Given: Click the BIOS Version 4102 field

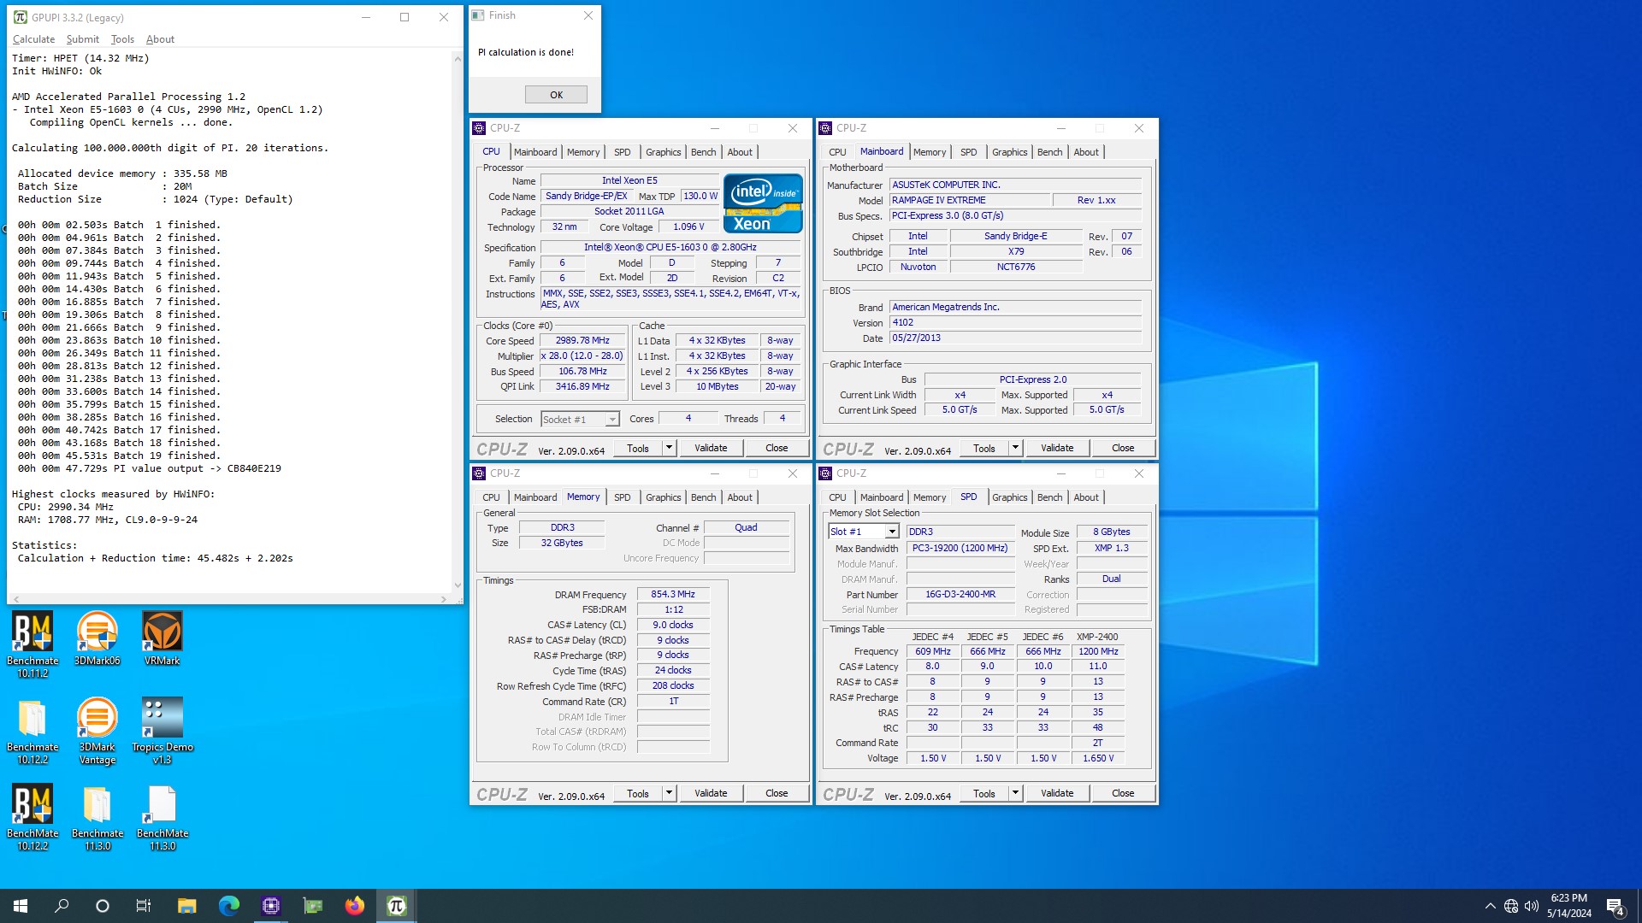Looking at the screenshot, I should tap(1015, 323).
